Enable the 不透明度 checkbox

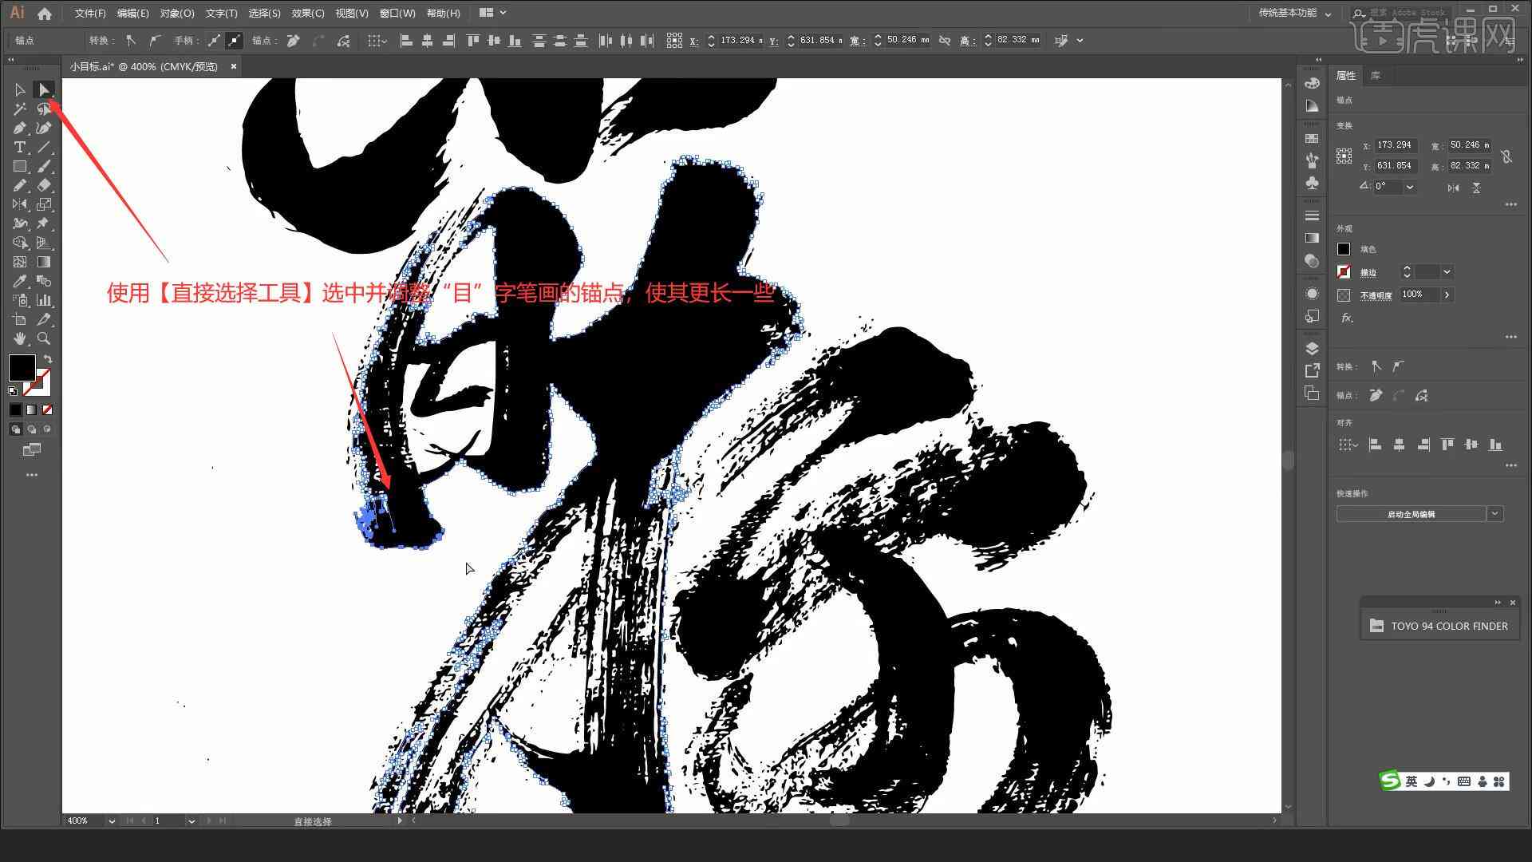tap(1344, 295)
